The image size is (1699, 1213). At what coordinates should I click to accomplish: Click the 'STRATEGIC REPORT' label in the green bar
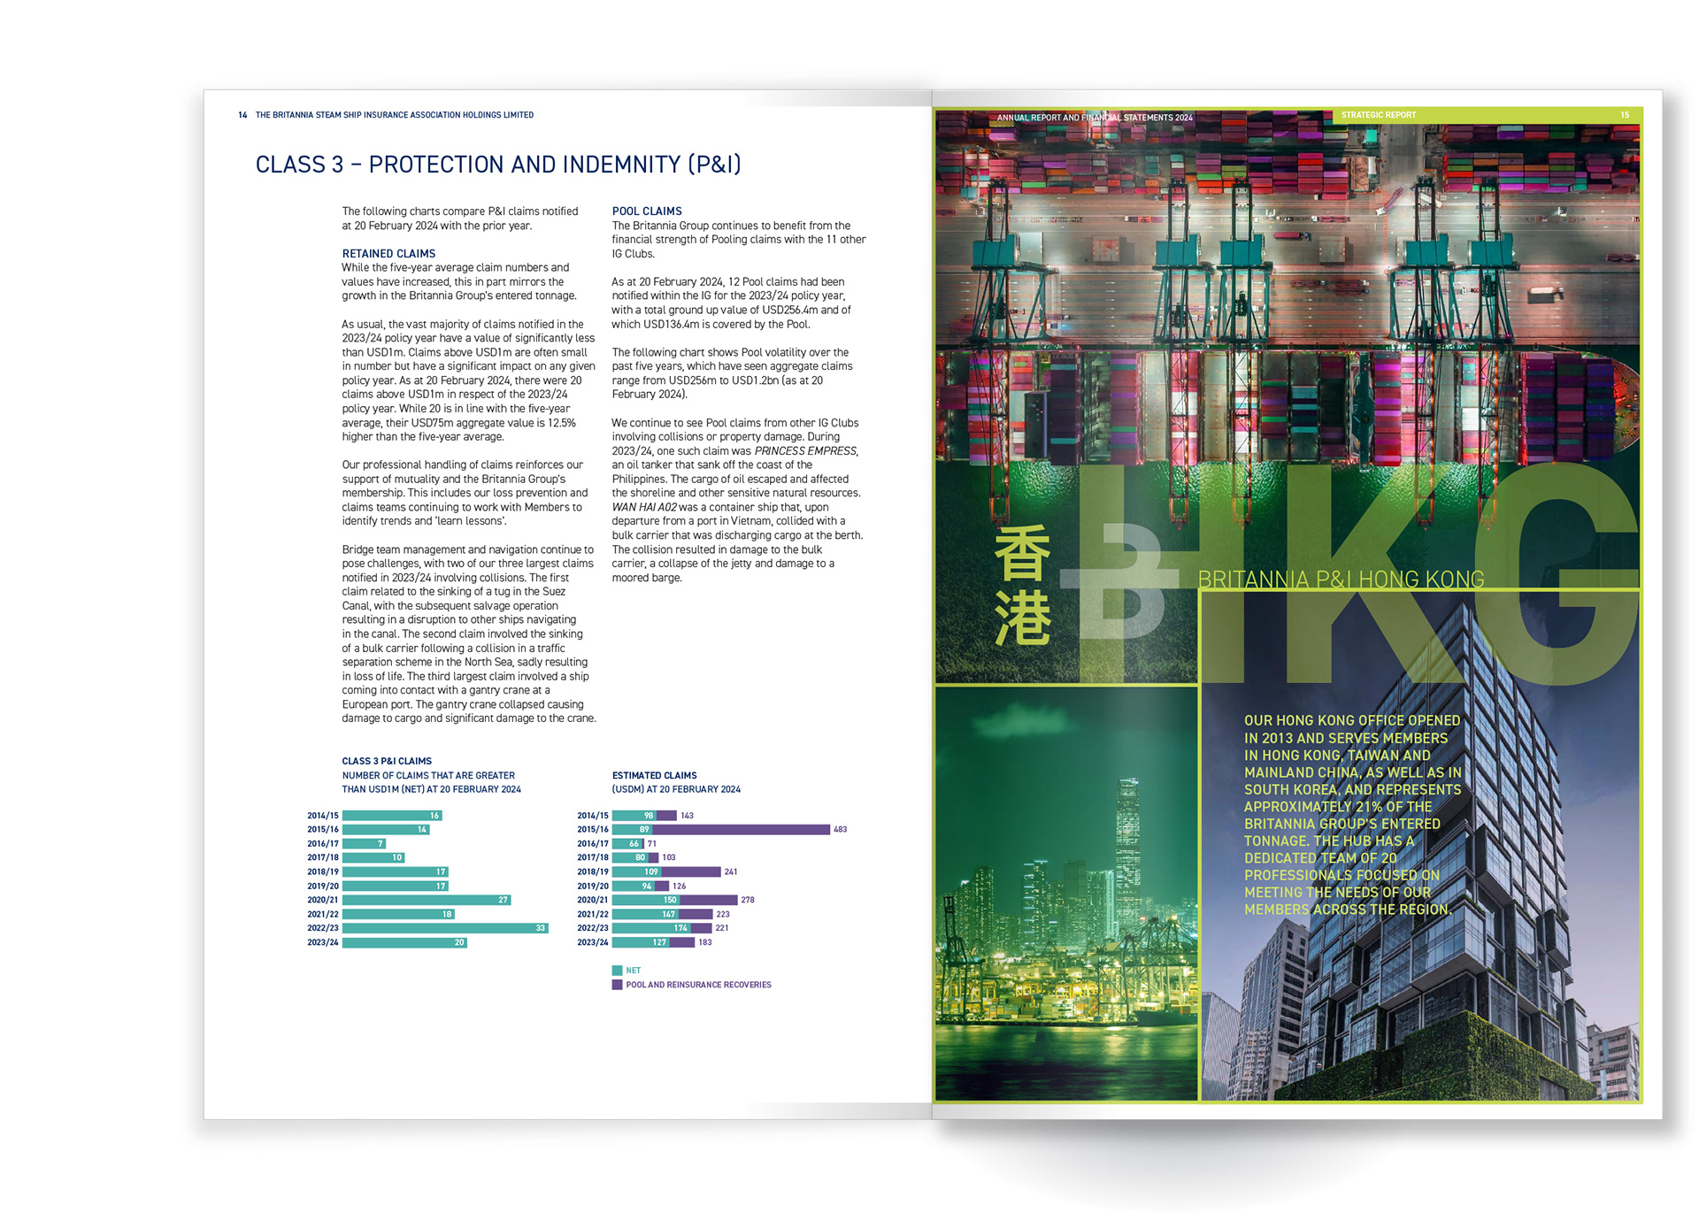(1379, 115)
